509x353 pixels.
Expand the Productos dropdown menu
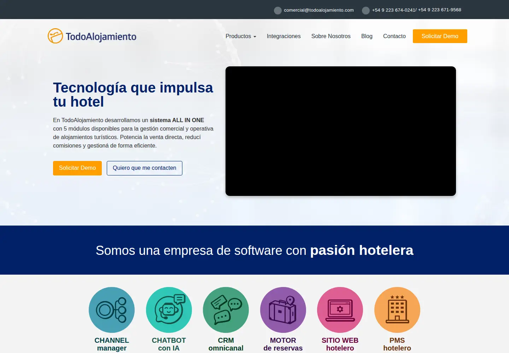click(241, 36)
